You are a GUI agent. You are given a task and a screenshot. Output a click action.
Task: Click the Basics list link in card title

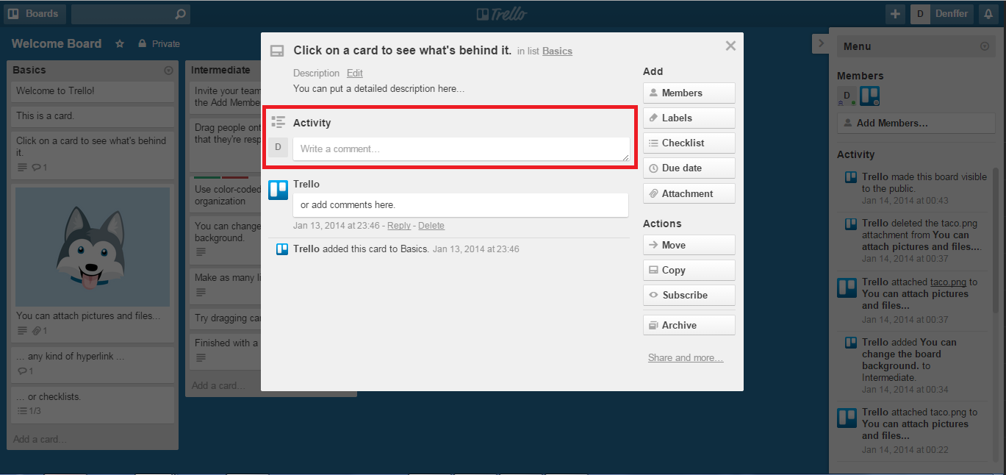click(557, 51)
